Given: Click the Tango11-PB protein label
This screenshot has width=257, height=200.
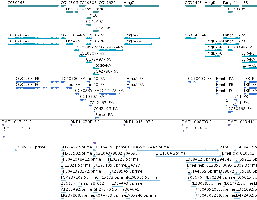Looking at the screenshot, I should click(237, 97).
